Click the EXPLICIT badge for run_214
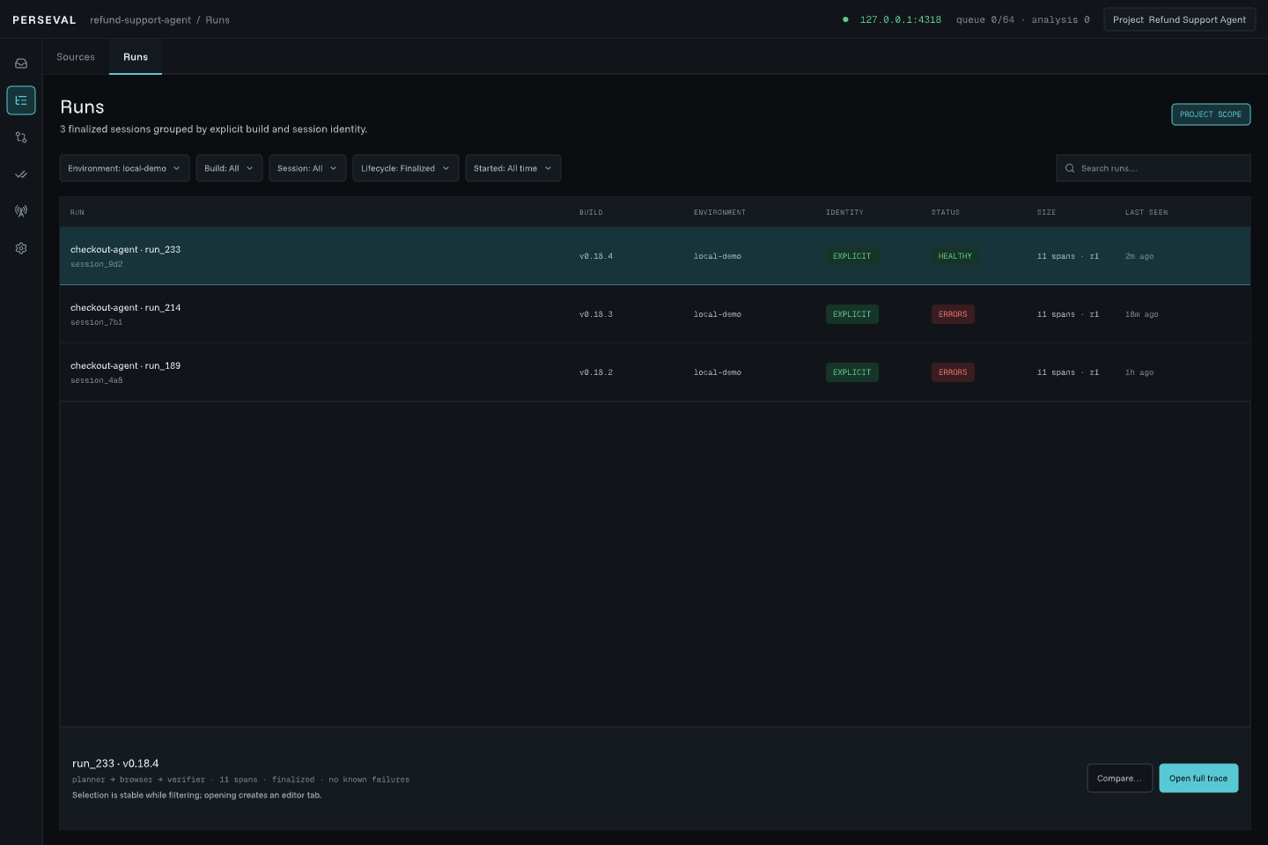The image size is (1268, 845). 851,314
